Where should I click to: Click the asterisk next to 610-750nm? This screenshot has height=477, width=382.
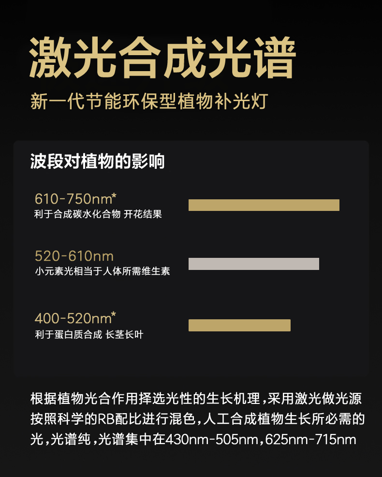point(114,195)
